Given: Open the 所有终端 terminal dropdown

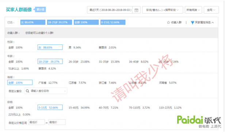Looking at the screenshot, I should [x=193, y=10].
